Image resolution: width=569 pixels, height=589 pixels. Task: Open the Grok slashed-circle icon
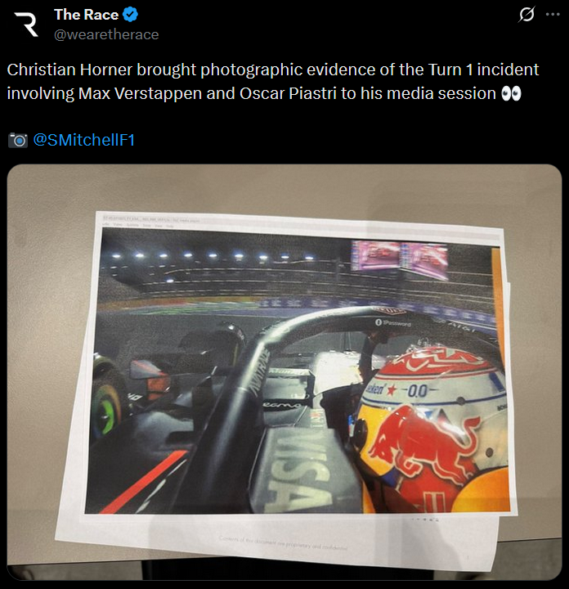pos(526,15)
